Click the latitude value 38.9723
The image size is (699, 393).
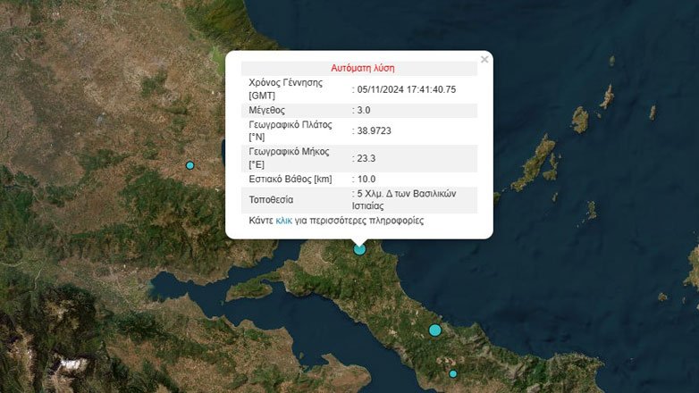point(374,130)
